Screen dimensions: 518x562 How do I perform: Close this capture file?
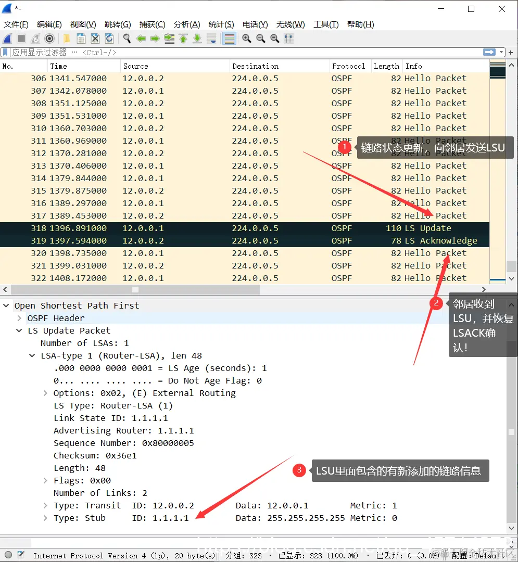95,39
